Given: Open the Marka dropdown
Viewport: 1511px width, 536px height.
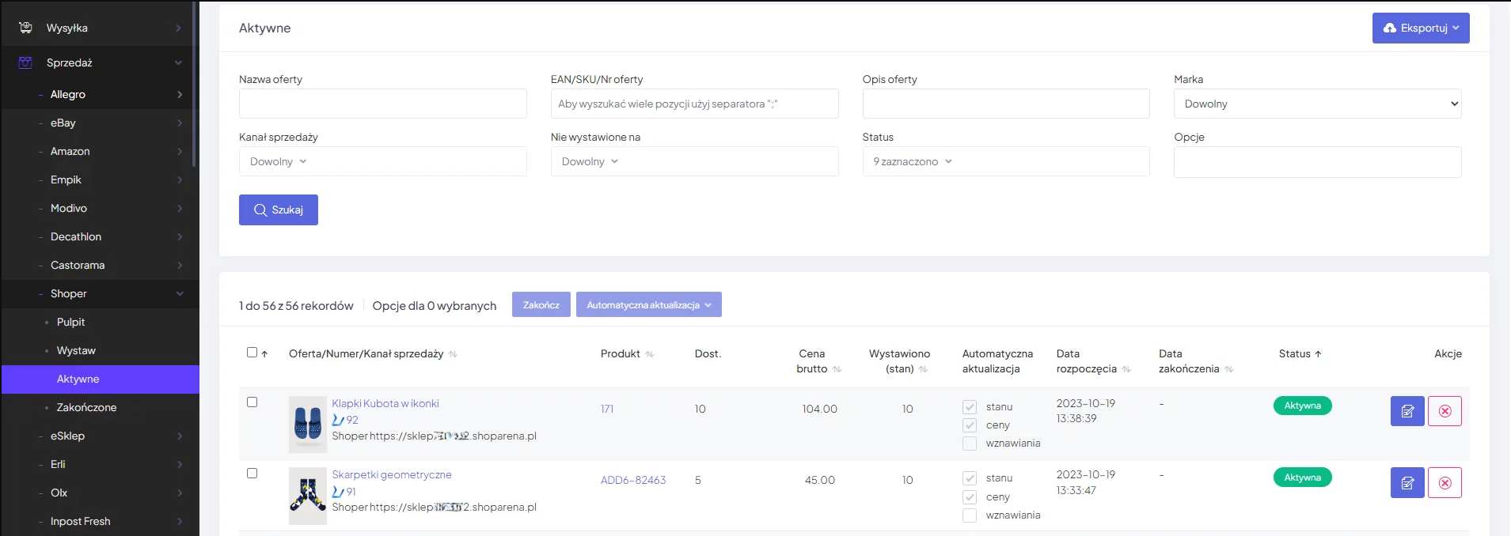Looking at the screenshot, I should tap(1317, 104).
